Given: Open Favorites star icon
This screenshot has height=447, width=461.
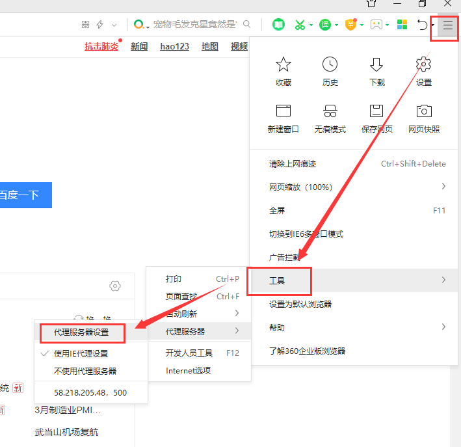Looking at the screenshot, I should click(x=283, y=64).
